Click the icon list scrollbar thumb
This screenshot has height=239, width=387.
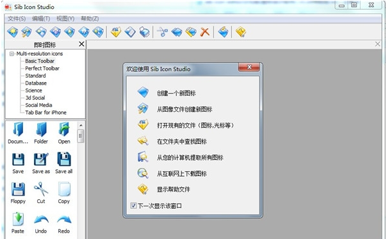click(81, 136)
